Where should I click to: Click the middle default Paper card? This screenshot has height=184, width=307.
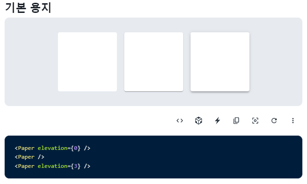[x=154, y=62]
